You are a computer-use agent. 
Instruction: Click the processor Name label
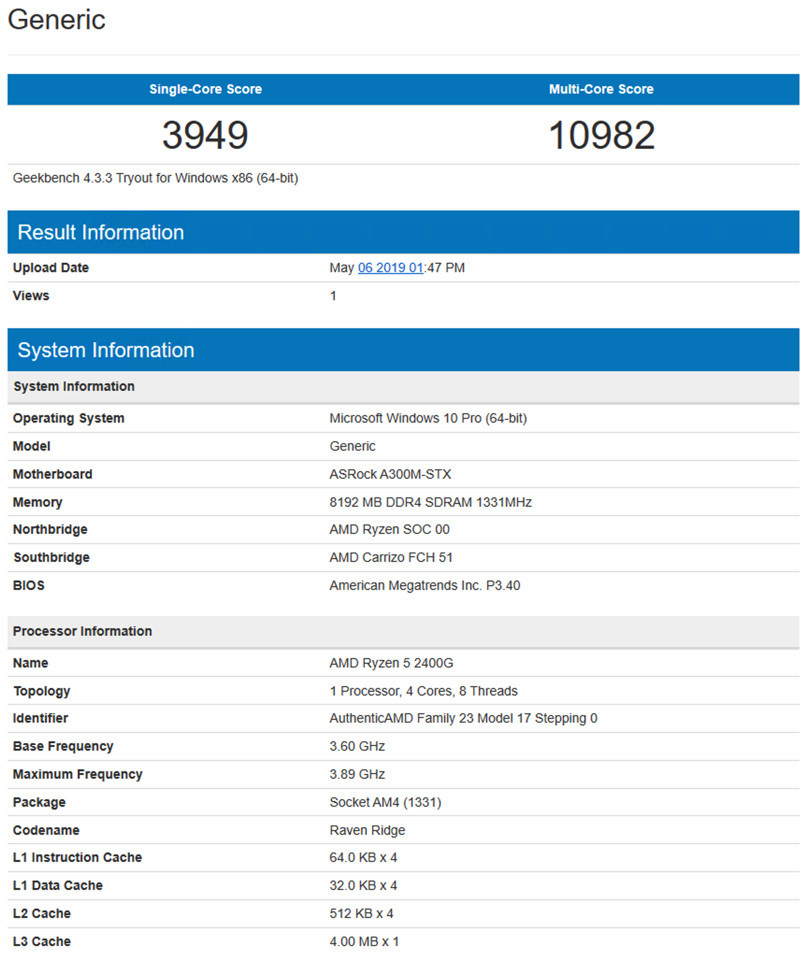coord(30,663)
